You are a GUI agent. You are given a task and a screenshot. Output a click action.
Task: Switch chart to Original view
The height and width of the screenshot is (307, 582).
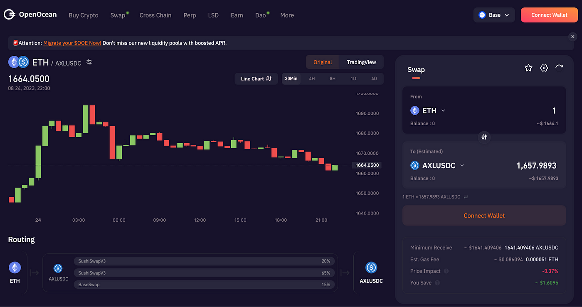point(323,62)
